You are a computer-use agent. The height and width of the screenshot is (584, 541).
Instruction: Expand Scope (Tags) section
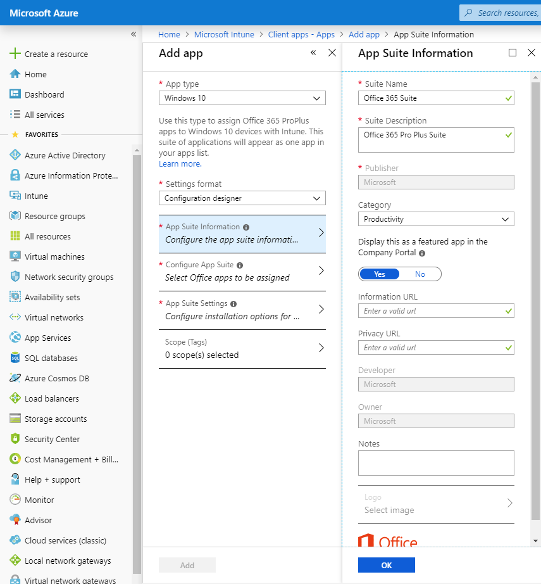point(242,349)
